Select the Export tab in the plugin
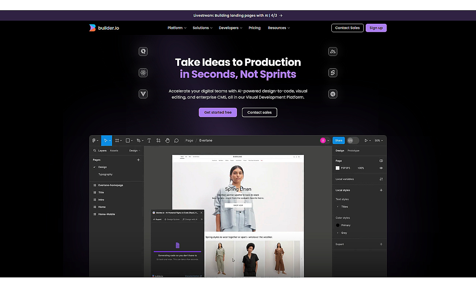This screenshot has width=476, height=288. click(x=157, y=219)
